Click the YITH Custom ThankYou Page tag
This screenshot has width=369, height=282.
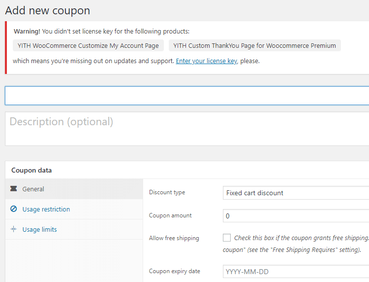pyautogui.click(x=254, y=45)
